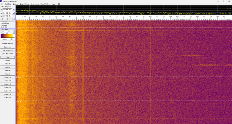Click the peak at 251.96 Hz button
Viewport: 232px width, 124px height.
[8, 54]
